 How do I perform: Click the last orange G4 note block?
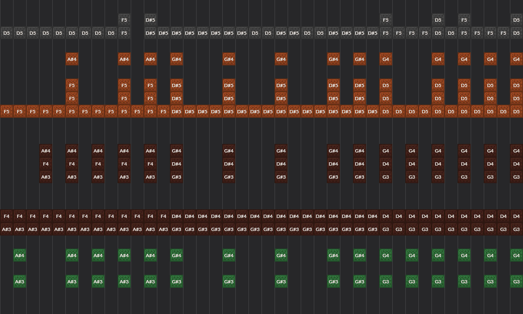[x=516, y=59]
